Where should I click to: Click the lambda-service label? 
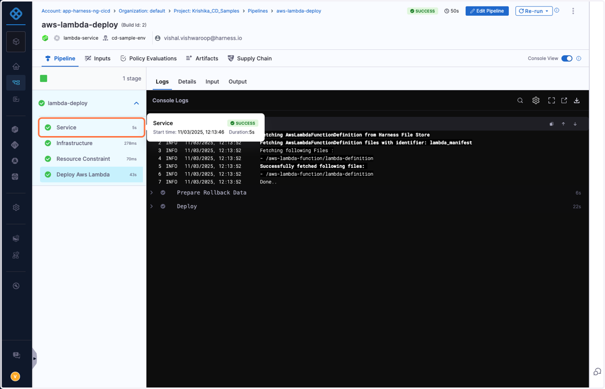(81, 38)
